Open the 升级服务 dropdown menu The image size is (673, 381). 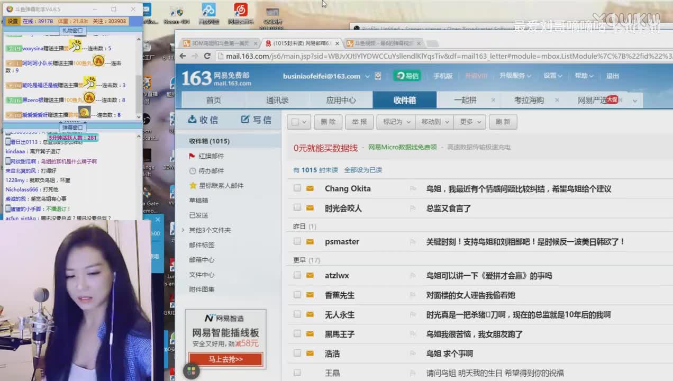(515, 76)
